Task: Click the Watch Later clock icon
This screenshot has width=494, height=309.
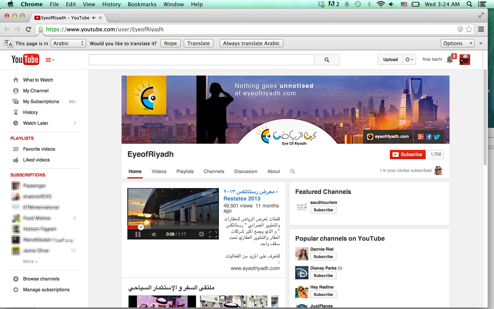Action: pos(16,123)
